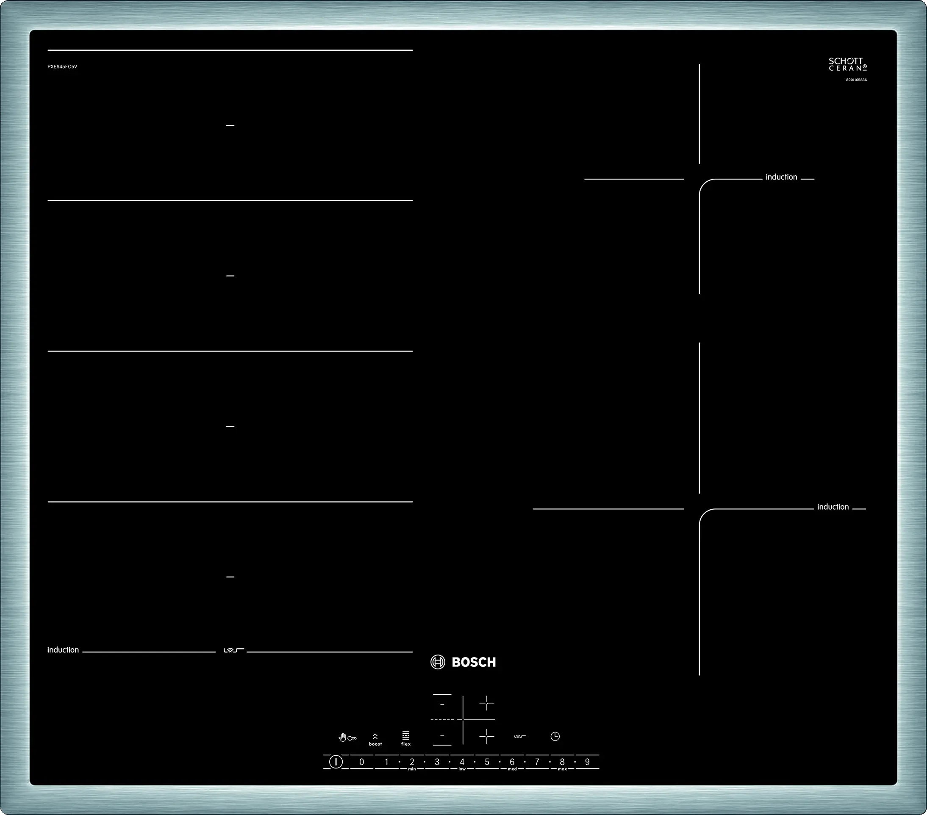
Task: Select the front right cooking zone cross
Action: [x=487, y=736]
